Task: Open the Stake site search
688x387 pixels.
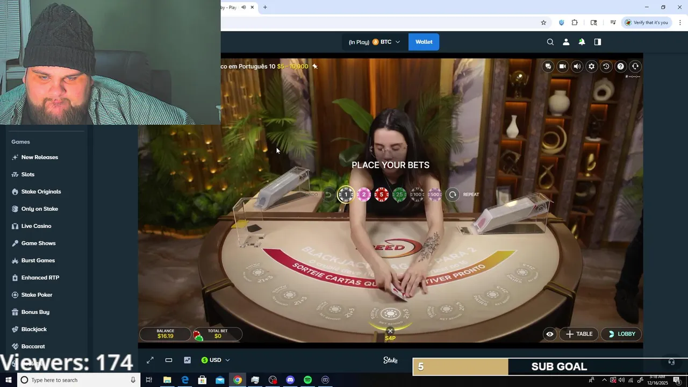Action: (550, 42)
